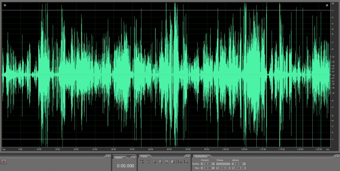Click the 1:20:00 mark on the time ruler
The image size is (340, 171).
[x=300, y=149]
